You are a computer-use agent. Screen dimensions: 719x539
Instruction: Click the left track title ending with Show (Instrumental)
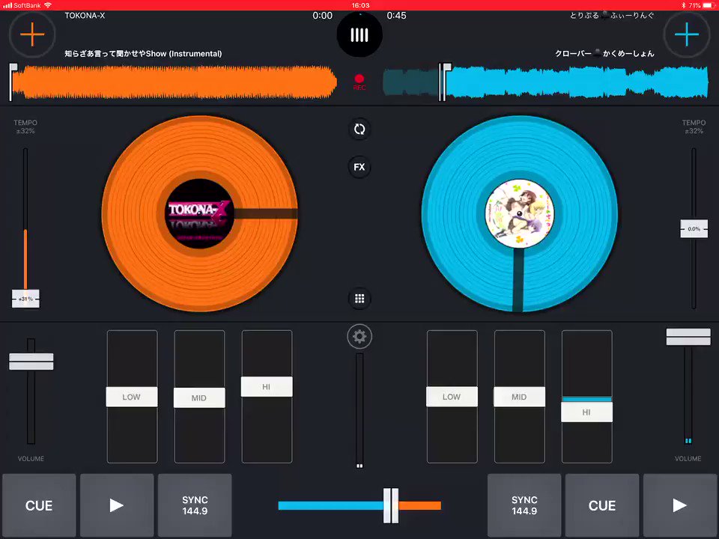tap(143, 54)
